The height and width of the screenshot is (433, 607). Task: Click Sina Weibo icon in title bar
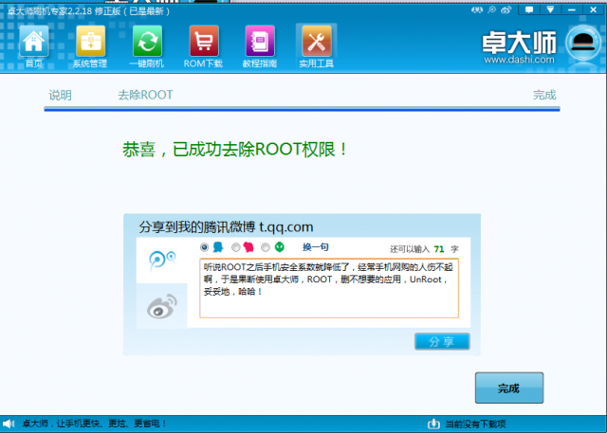506,10
